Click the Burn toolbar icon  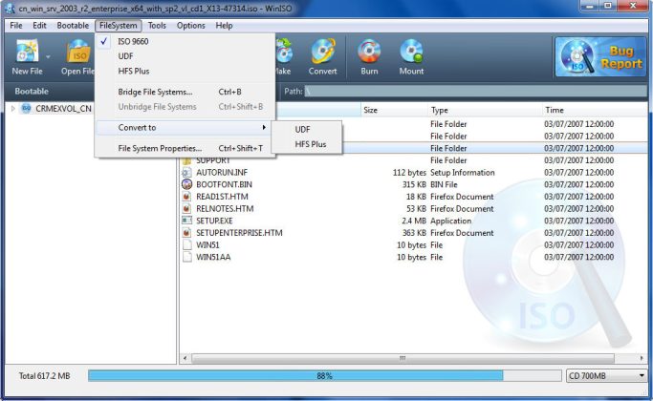pos(369,52)
